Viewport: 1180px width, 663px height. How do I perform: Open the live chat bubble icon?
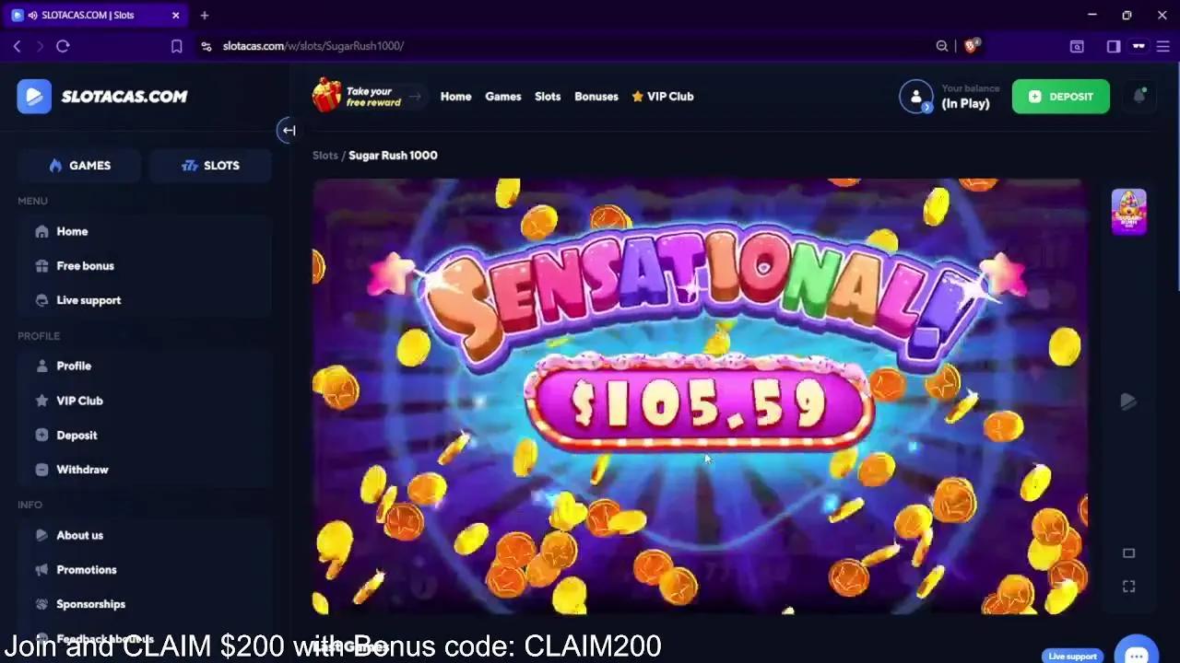1136,653
